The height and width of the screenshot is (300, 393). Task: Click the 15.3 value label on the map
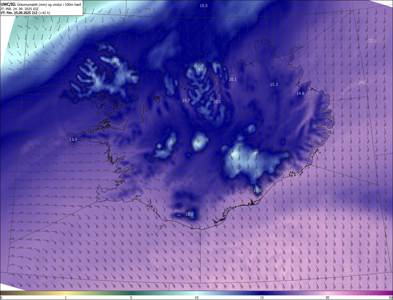(x=274, y=85)
